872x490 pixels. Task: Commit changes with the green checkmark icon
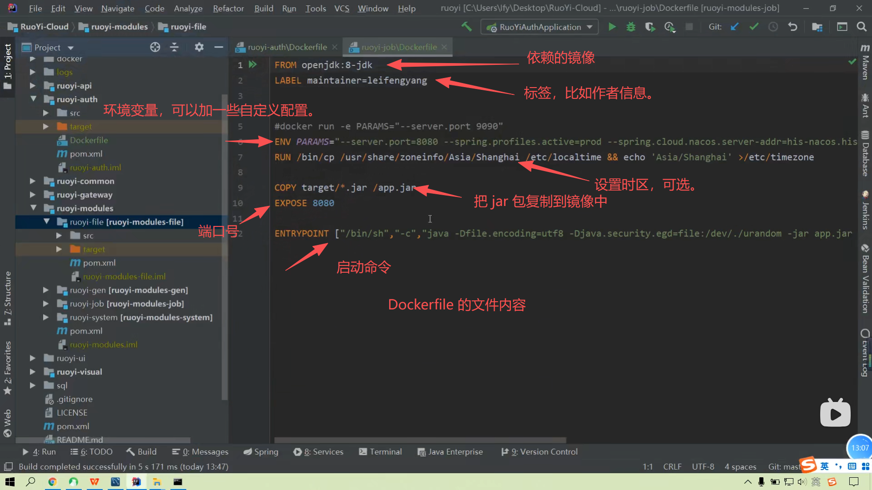click(754, 27)
